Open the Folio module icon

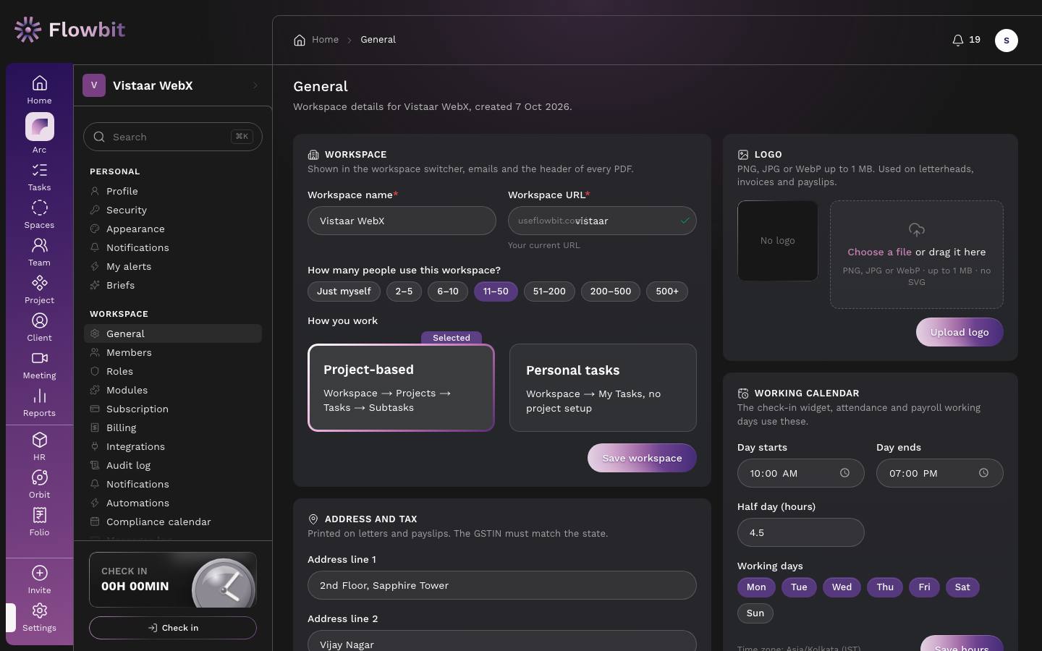pyautogui.click(x=40, y=515)
